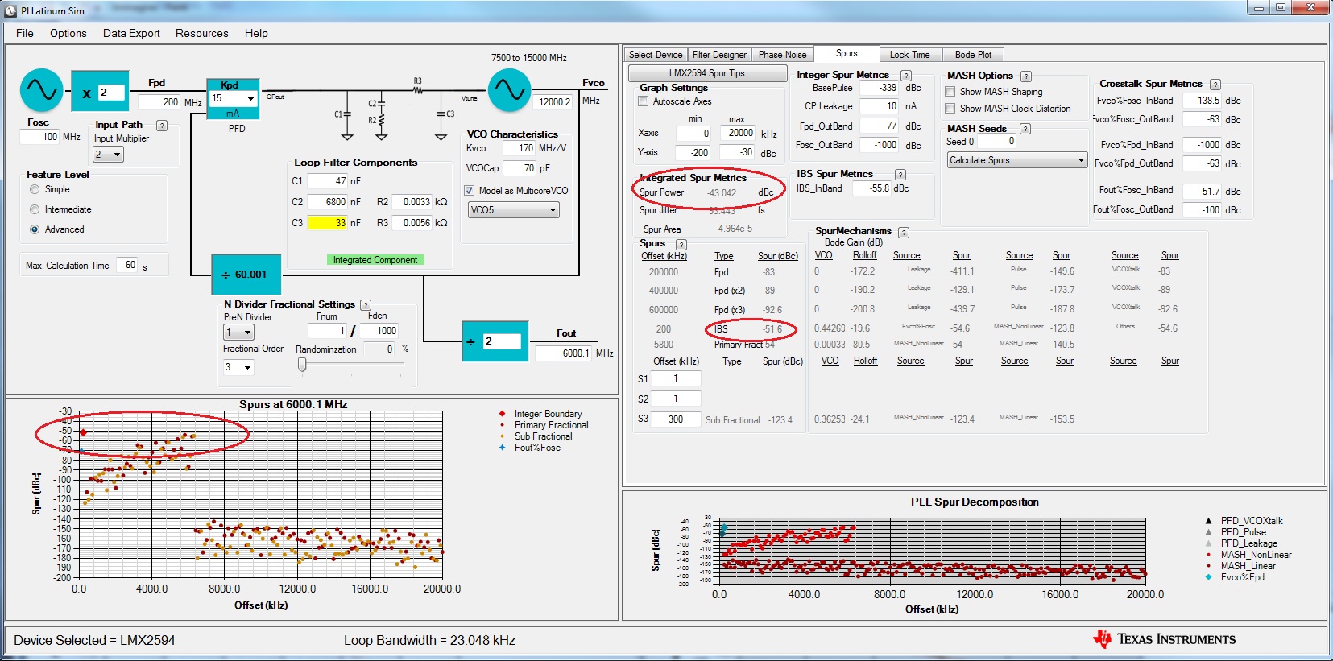Open the Select Device tab
Image resolution: width=1333 pixels, height=661 pixels.
click(x=656, y=55)
